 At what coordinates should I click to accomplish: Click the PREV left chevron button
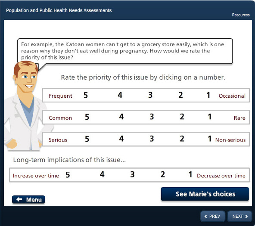coord(213,216)
